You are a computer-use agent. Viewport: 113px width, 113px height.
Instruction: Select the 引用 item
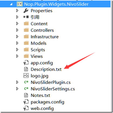pyautogui.click(x=35, y=17)
